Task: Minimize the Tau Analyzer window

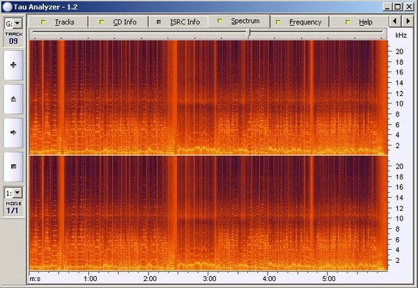Action: click(x=387, y=7)
